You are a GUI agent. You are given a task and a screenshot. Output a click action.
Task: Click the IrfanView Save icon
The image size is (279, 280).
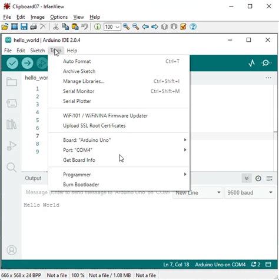[x=24, y=26]
